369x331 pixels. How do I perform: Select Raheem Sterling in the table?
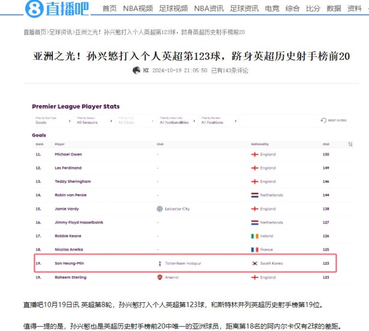pos(71,277)
